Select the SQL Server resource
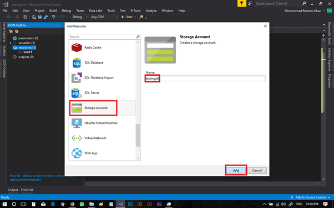This screenshot has height=208, width=334. coord(102,92)
